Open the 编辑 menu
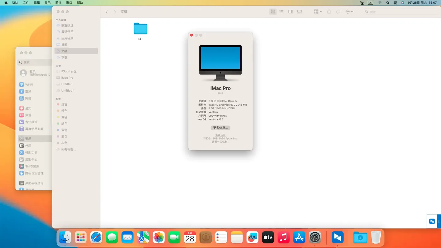The height and width of the screenshot is (248, 441). click(37, 3)
